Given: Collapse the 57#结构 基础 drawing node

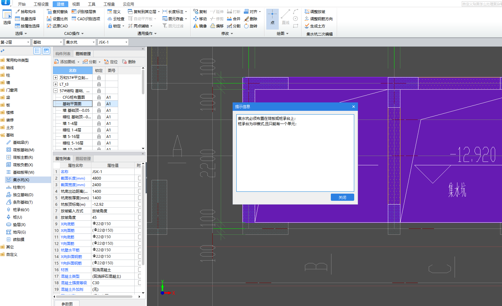Looking at the screenshot, I should tap(56, 91).
